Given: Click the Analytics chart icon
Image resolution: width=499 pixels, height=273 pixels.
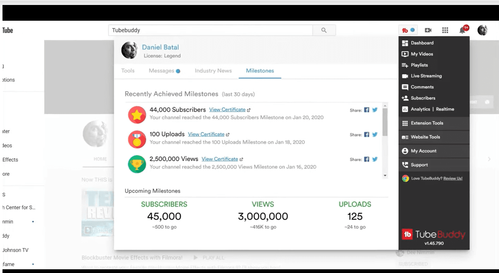Looking at the screenshot, I should click(405, 109).
